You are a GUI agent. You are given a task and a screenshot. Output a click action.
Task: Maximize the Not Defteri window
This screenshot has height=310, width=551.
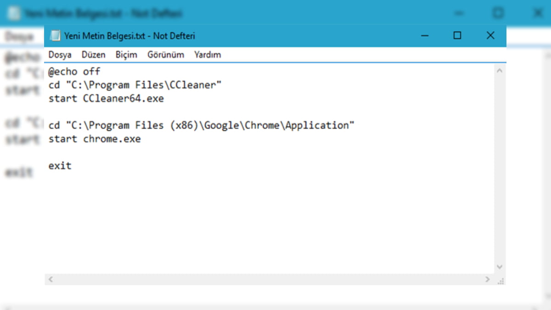(x=457, y=36)
